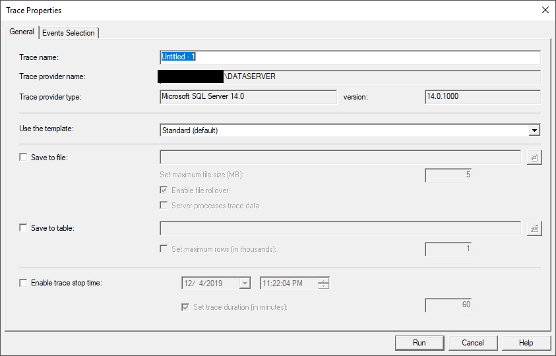Screen dimensions: 556x356
Task: Enable the Save to file checkbox
Action: click(24, 158)
